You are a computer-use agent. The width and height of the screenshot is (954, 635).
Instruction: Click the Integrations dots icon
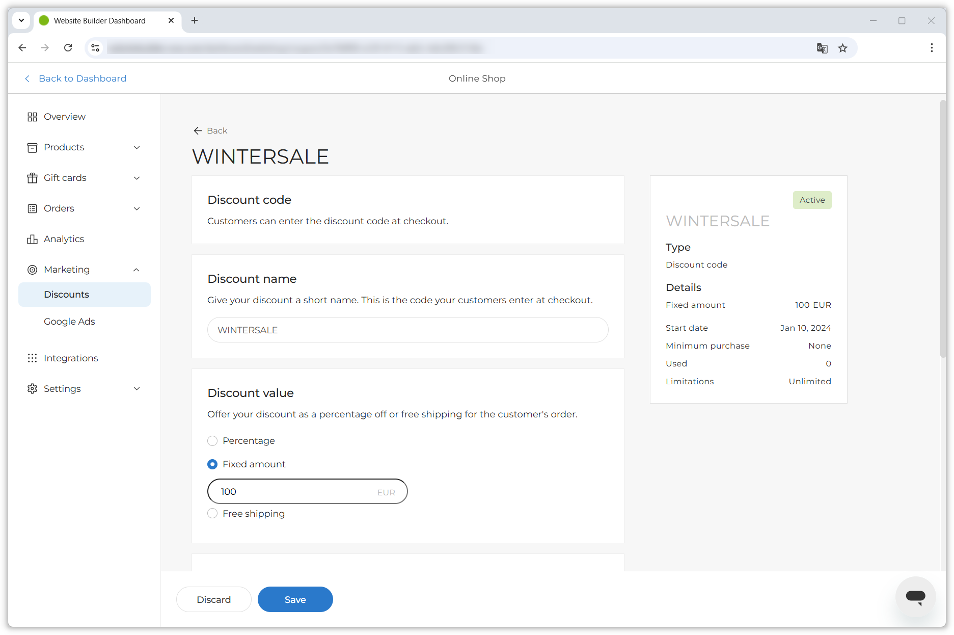coord(32,358)
